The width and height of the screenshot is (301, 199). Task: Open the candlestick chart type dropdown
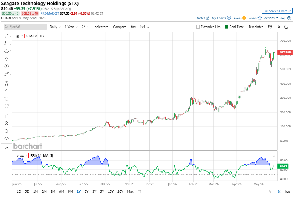[86, 27]
